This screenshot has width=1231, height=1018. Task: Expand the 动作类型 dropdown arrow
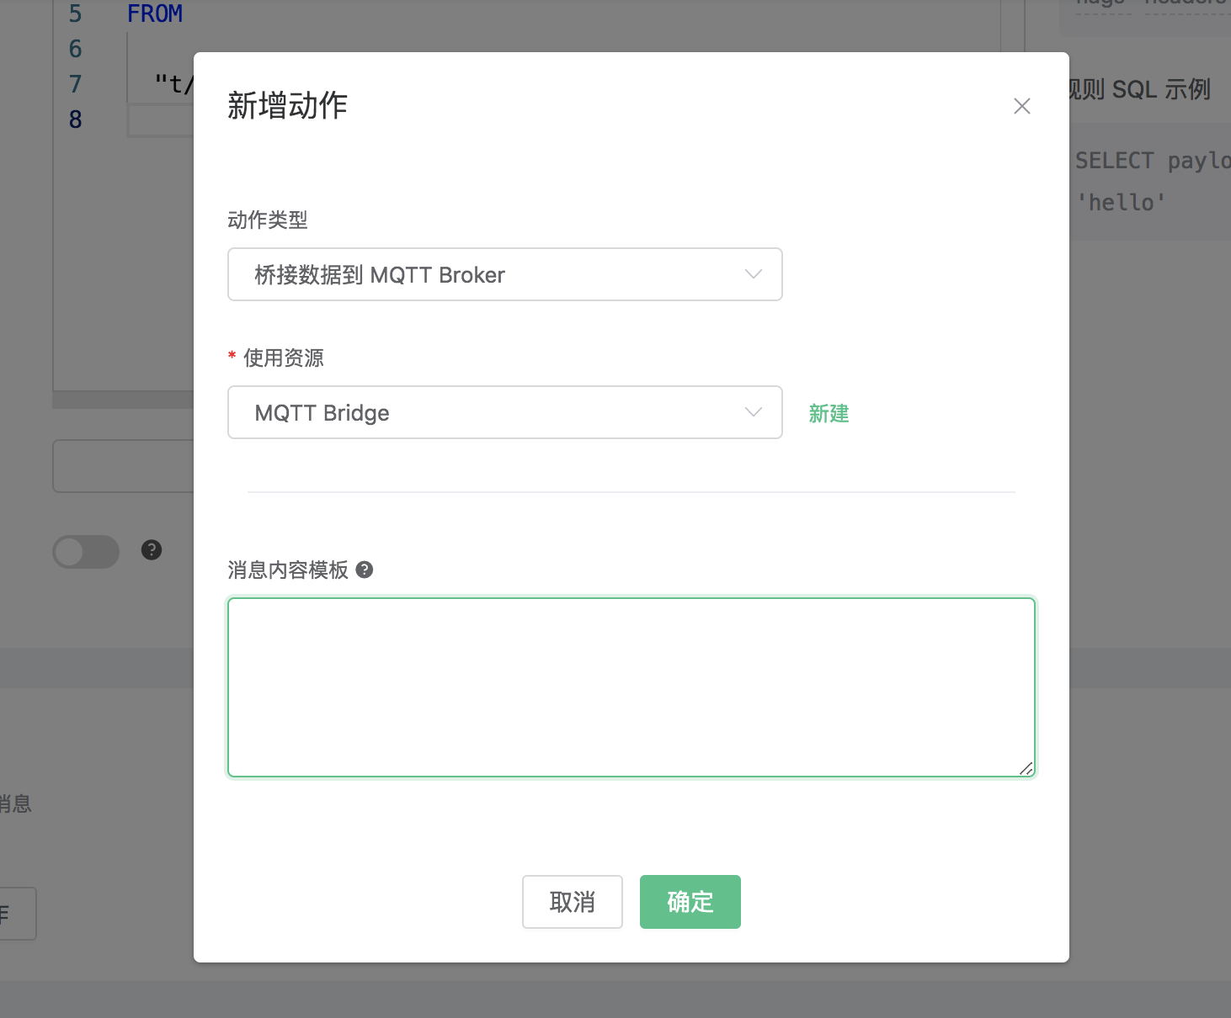(x=754, y=274)
